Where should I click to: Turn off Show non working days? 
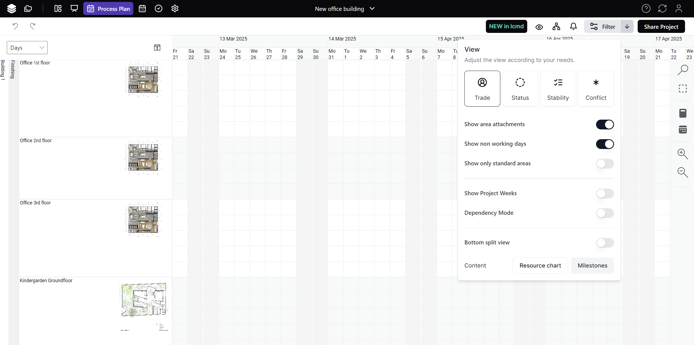pos(604,144)
